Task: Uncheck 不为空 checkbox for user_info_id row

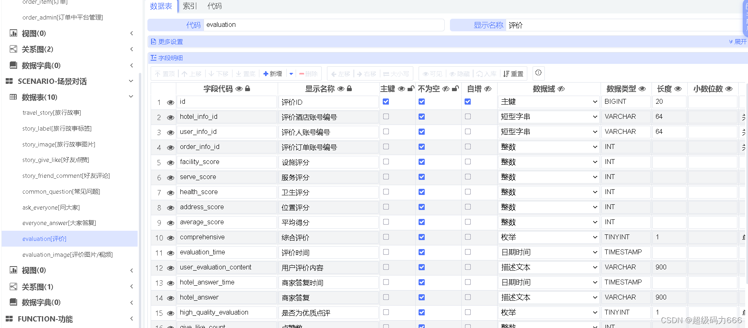Action: point(422,131)
